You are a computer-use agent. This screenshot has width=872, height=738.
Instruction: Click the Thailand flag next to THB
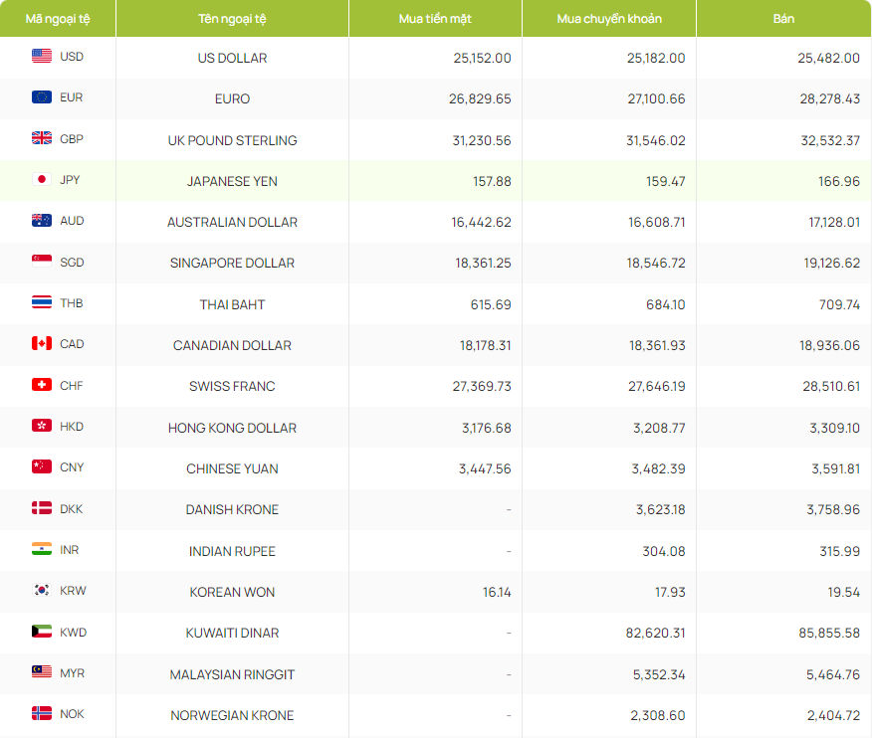click(42, 303)
